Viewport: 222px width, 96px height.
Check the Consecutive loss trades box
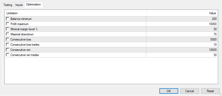click(x=7, y=45)
